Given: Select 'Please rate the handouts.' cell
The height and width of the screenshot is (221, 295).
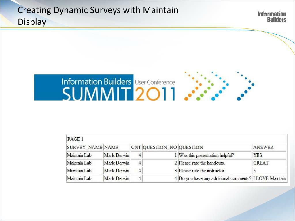Looking at the screenshot, I should coord(215,163).
